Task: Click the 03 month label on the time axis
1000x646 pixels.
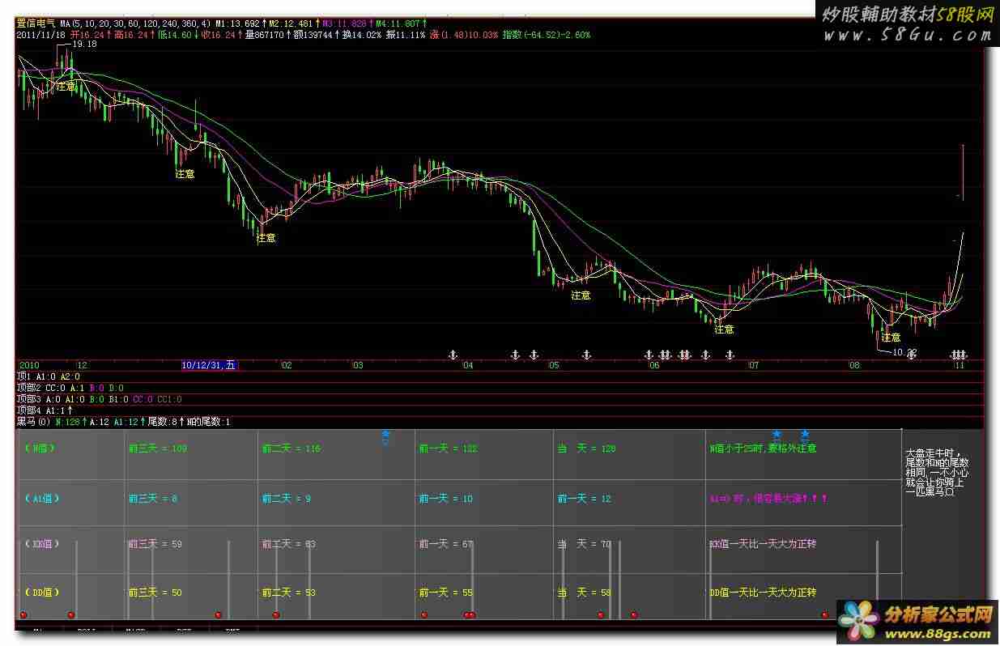Action: (x=358, y=365)
